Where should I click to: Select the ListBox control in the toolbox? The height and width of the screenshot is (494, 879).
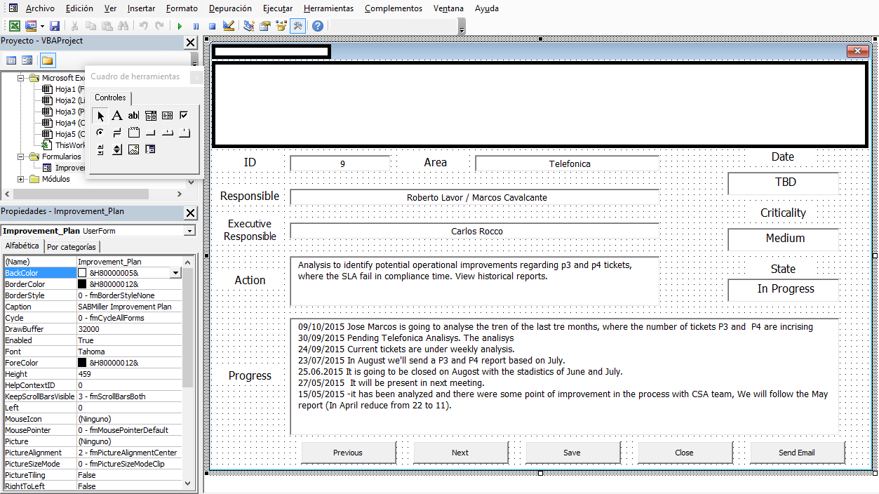coord(167,115)
